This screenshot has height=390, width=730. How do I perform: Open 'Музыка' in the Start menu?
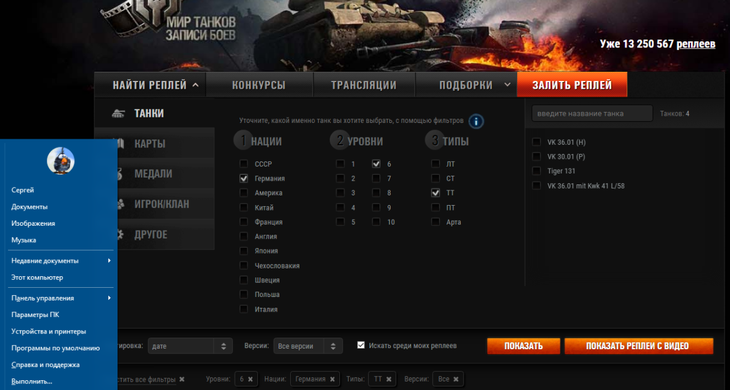[x=24, y=240]
